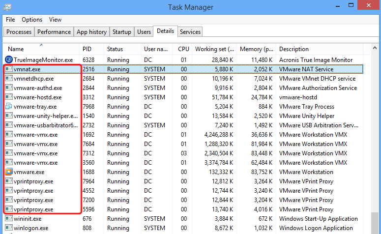The image size is (381, 234).
Task: Click the vmnetdhcp.exe process icon
Action: [9, 78]
